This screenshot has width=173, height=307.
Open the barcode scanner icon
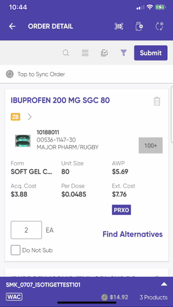(x=119, y=26)
